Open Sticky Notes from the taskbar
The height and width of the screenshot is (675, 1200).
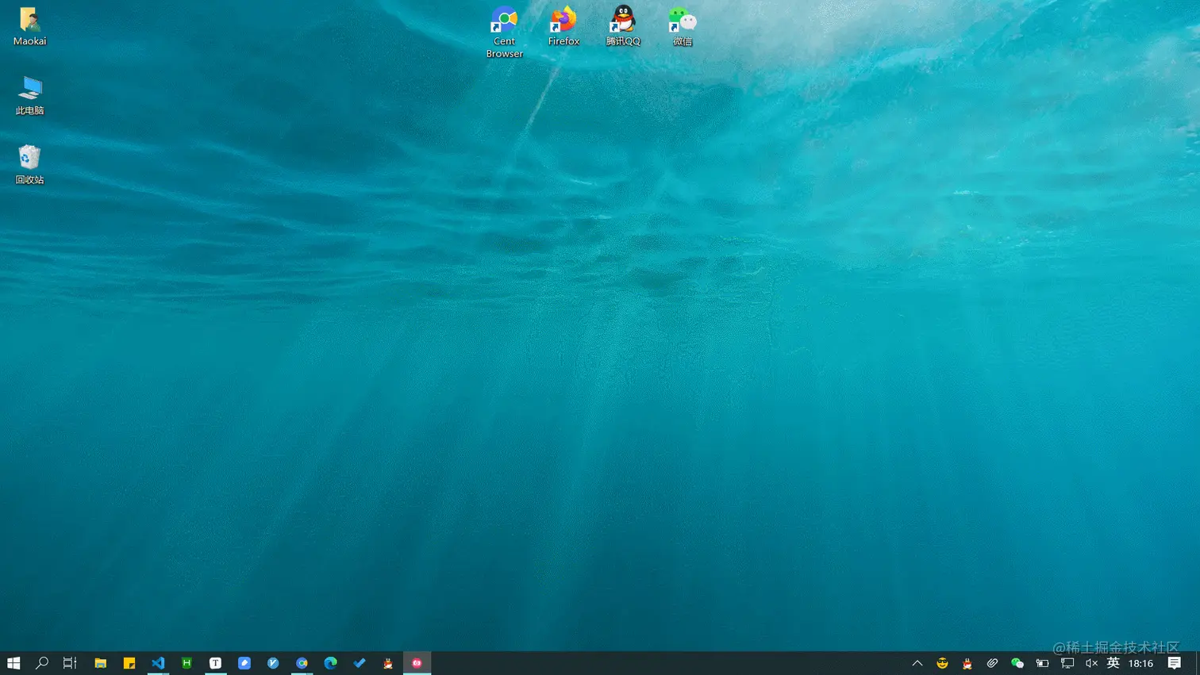tap(129, 663)
